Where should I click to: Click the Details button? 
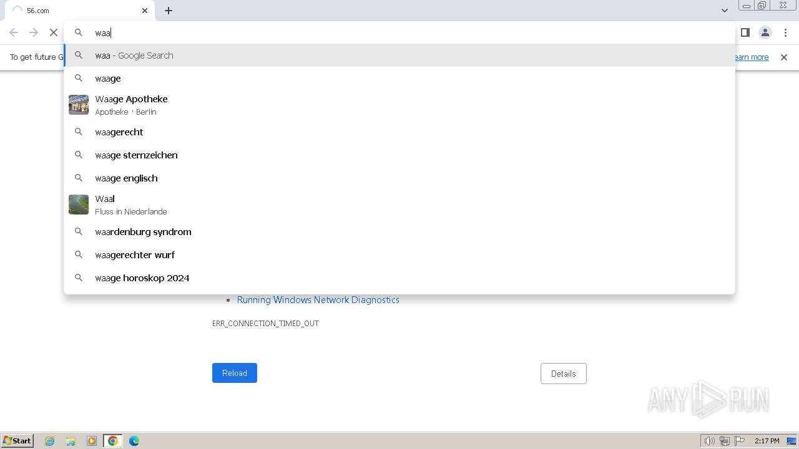click(x=564, y=374)
